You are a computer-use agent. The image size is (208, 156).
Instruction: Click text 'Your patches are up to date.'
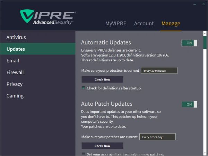[x=103, y=127]
